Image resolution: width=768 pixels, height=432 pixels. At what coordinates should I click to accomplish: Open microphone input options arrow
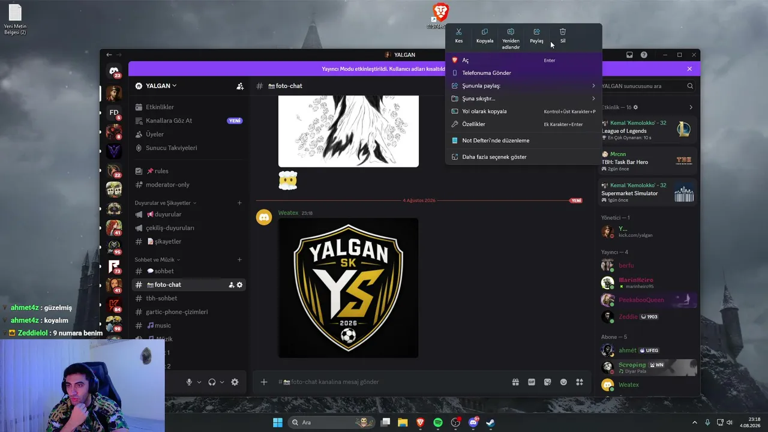tap(199, 382)
